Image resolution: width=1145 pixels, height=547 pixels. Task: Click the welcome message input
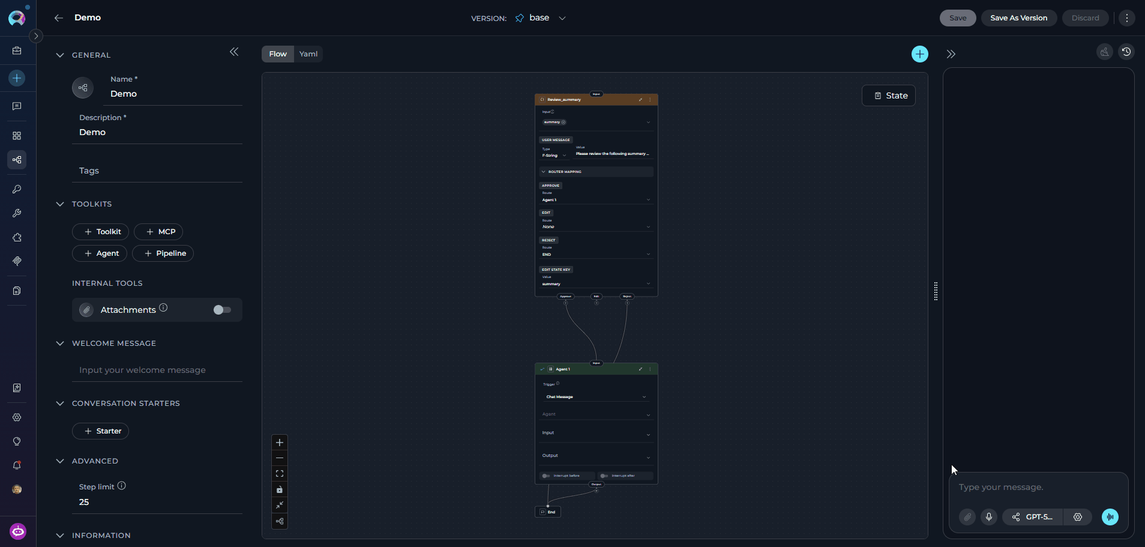click(157, 370)
